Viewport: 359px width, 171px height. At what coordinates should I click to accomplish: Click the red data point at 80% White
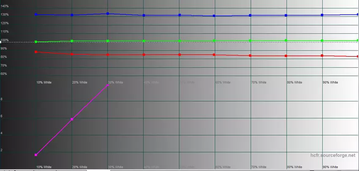pos(286,56)
